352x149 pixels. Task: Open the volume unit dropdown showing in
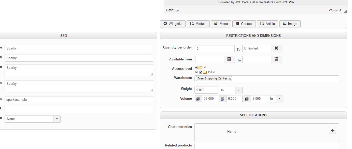(279, 99)
